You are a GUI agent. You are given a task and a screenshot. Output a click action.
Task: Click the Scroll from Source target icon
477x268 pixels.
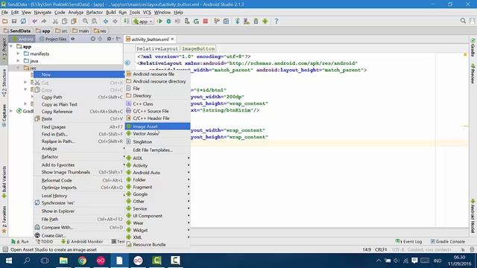92,39
